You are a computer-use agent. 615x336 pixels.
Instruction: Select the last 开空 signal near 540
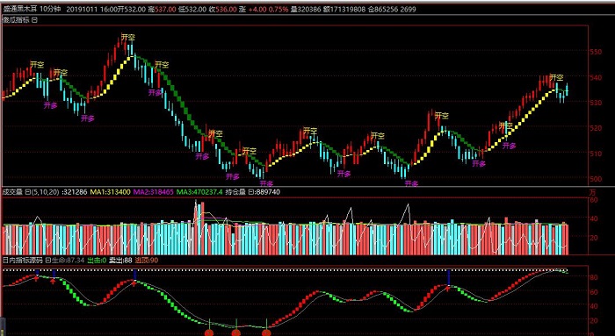tap(556, 77)
